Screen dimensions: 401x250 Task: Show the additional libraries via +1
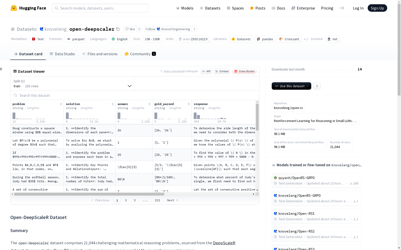[x=306, y=39]
